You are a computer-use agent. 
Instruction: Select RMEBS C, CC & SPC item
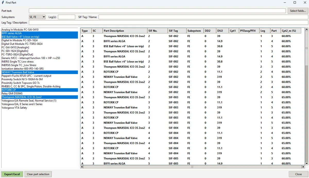pos(39,86)
